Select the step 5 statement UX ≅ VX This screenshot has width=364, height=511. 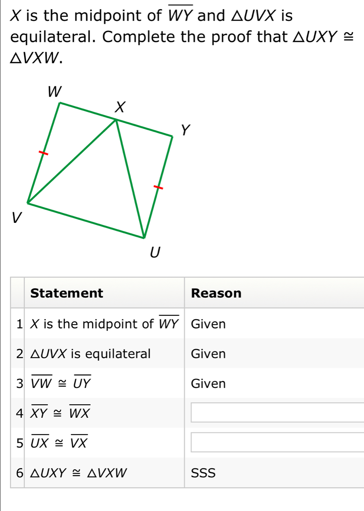(x=59, y=443)
